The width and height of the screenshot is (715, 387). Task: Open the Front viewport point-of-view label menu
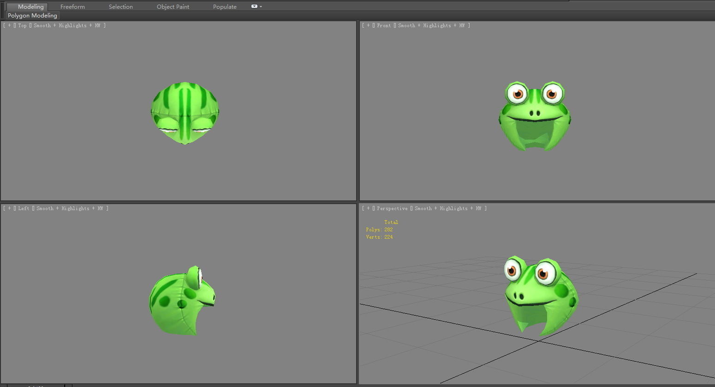pyautogui.click(x=384, y=25)
